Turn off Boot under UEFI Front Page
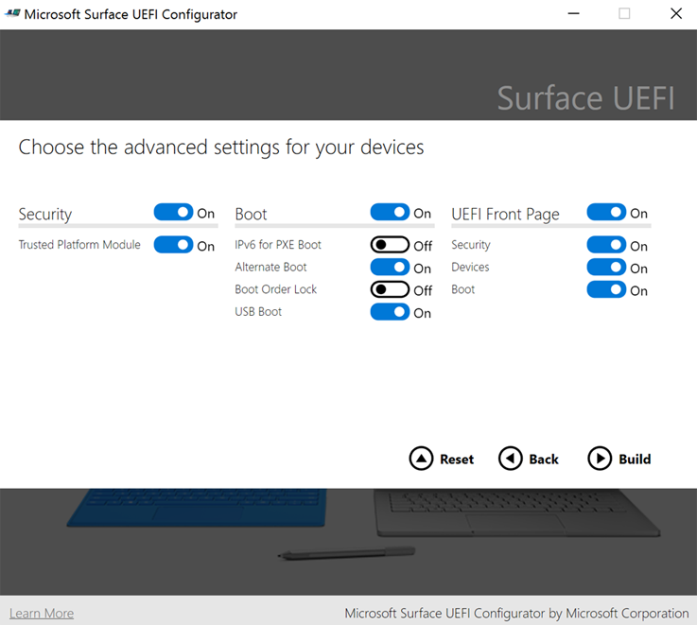697x625 pixels. point(606,289)
